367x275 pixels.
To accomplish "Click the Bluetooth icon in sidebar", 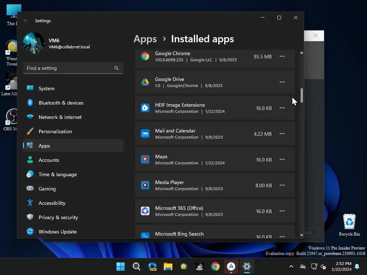I will tap(30, 102).
